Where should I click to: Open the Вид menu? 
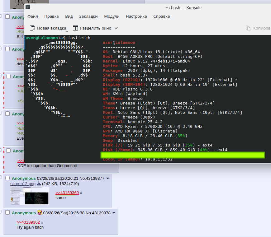pos(69,16)
